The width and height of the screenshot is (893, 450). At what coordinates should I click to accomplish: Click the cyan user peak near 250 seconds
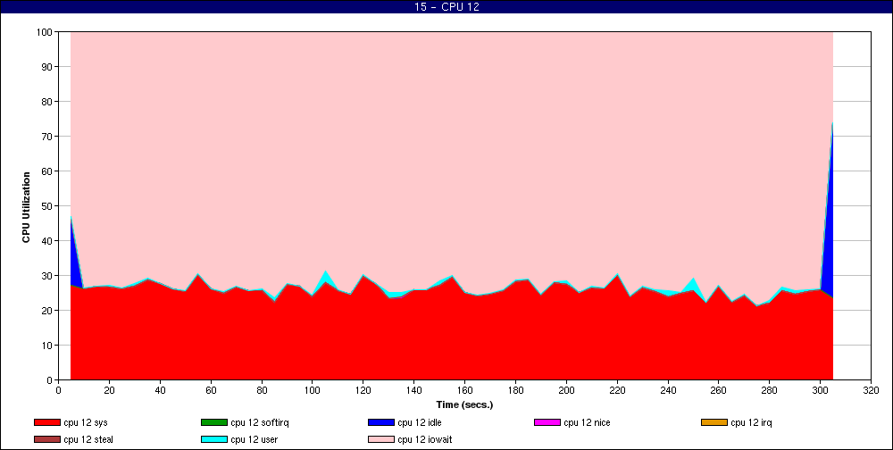[x=692, y=284]
